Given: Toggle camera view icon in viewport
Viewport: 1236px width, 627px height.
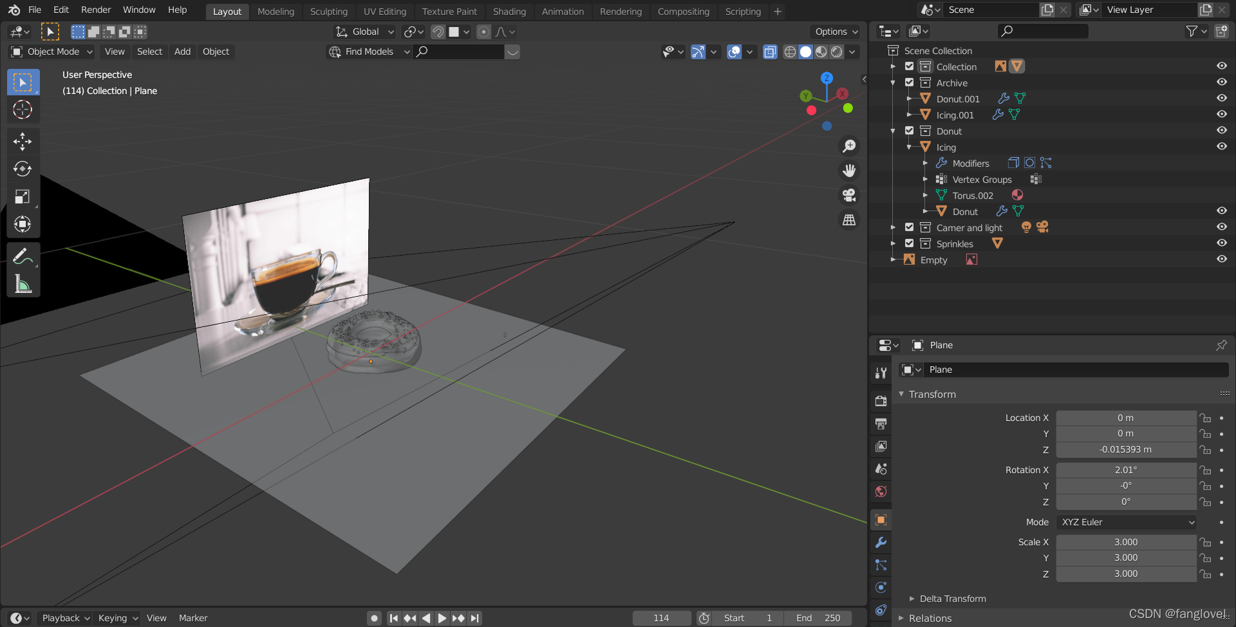Looking at the screenshot, I should (x=849, y=195).
